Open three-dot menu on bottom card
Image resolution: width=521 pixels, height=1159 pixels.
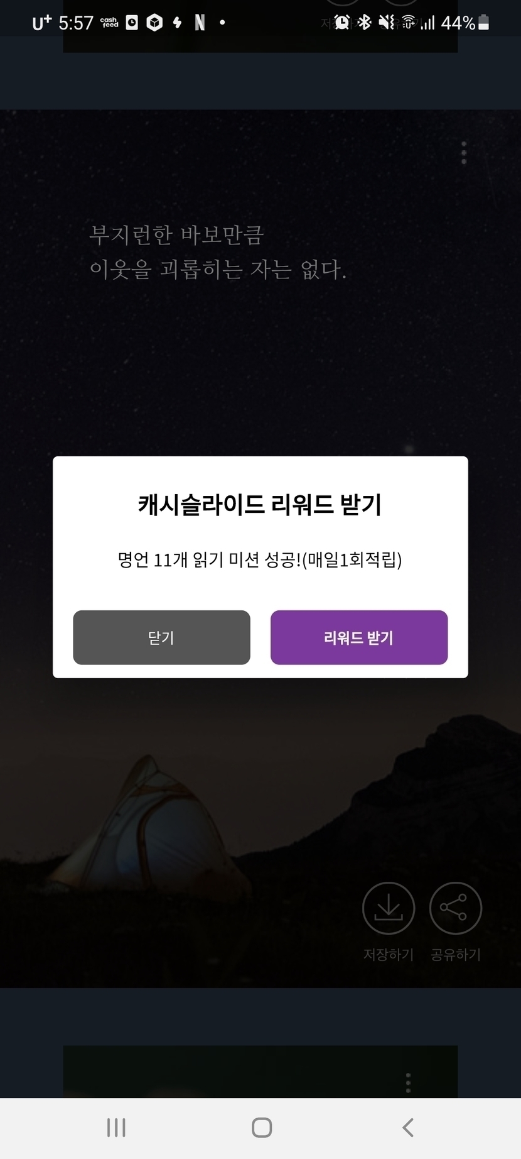[408, 1082]
